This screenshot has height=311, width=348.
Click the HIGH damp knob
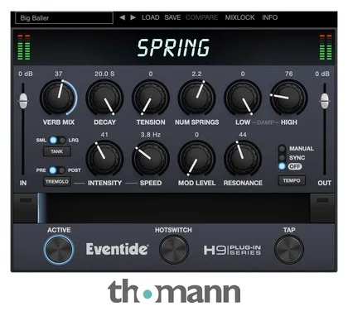click(289, 98)
